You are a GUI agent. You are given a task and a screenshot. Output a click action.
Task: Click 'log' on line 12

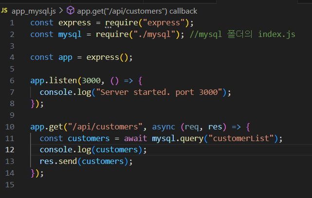point(84,150)
